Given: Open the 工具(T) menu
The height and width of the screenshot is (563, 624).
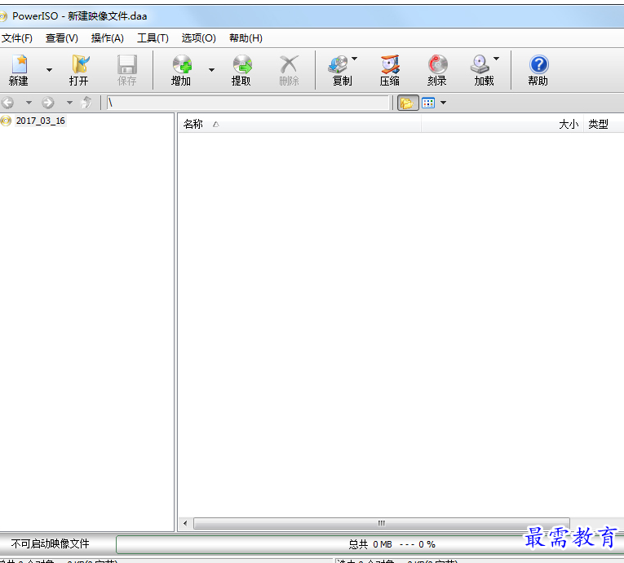Looking at the screenshot, I should 153,38.
